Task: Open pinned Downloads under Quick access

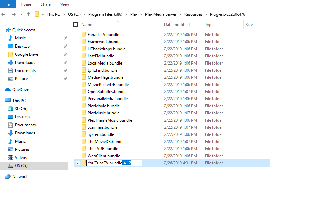Action: click(x=25, y=62)
